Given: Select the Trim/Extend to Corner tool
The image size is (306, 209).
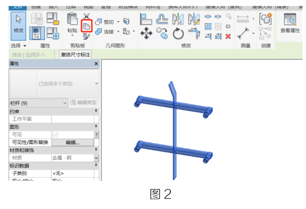Looking at the screenshot, I should coord(194,33).
